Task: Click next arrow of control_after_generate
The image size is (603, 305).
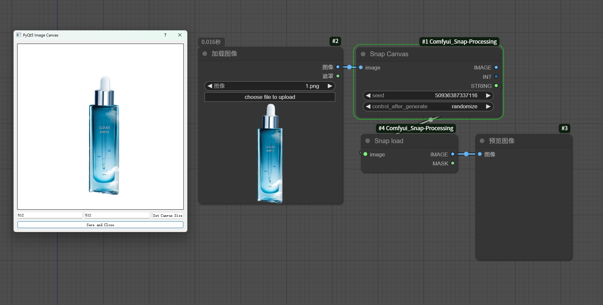Action: [488, 106]
